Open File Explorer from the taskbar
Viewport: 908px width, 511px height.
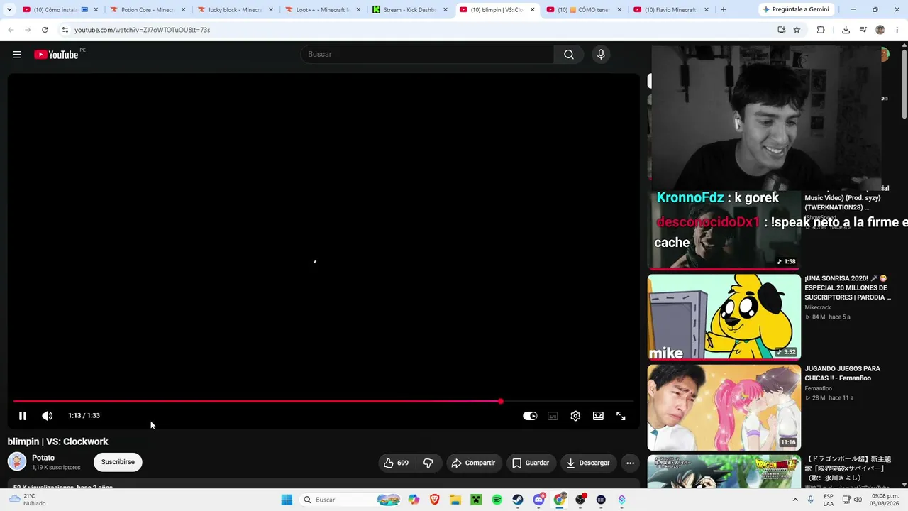pyautogui.click(x=455, y=500)
